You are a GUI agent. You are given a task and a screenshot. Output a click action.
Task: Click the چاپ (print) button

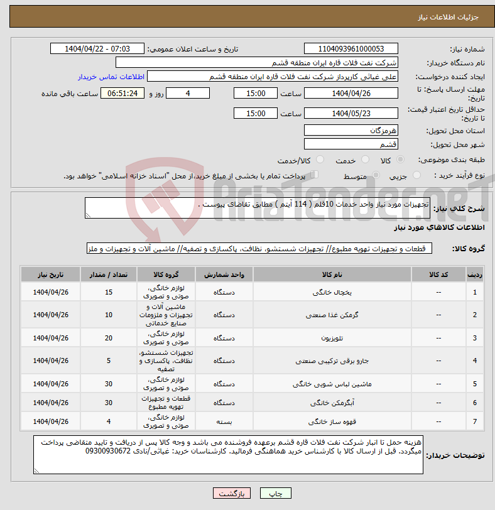pyautogui.click(x=276, y=493)
